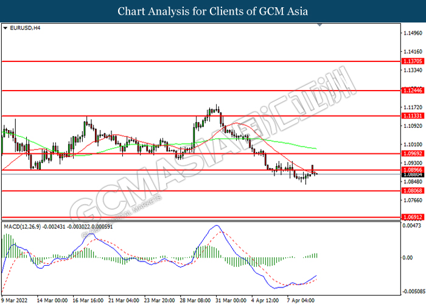
Task: Click the MACD scale value 0.00473
Action: pos(411,226)
